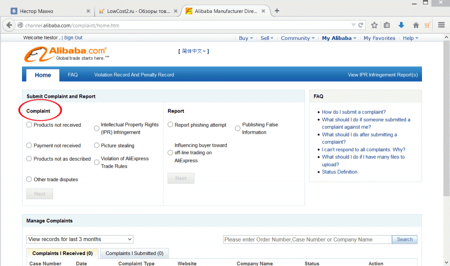
Task: Open How do I submit a complaint?
Action: click(x=353, y=112)
